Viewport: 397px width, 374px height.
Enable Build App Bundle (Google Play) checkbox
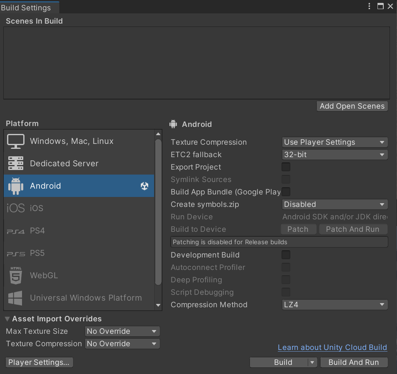pyautogui.click(x=286, y=192)
